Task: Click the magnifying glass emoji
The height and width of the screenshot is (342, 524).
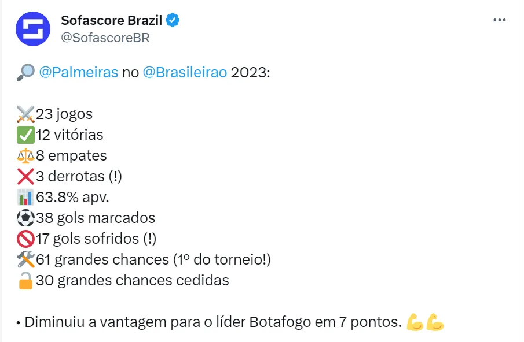Action: pos(25,73)
